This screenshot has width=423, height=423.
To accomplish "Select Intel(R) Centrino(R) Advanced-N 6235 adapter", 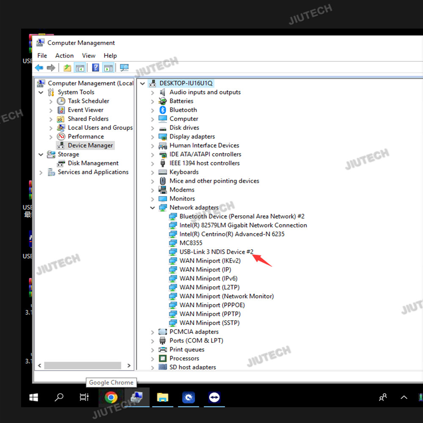I will click(232, 234).
